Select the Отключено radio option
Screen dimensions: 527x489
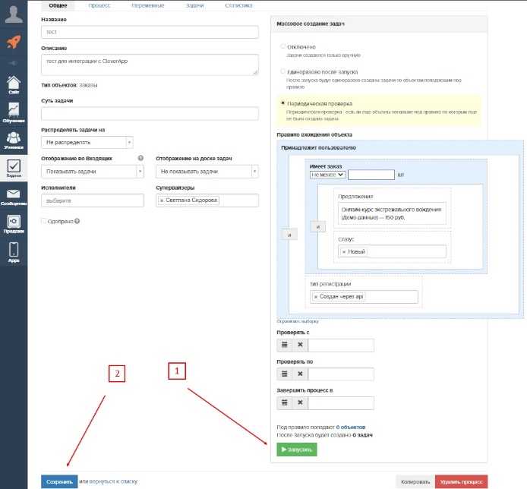pyautogui.click(x=283, y=46)
